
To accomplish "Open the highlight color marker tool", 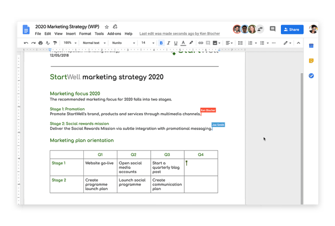I will pyautogui.click(x=191, y=43).
